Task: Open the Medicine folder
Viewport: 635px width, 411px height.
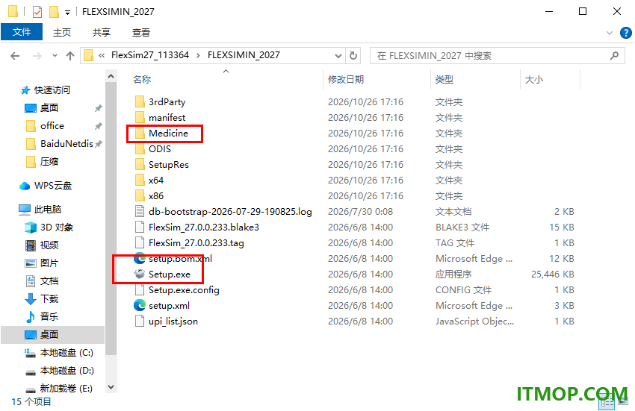Action: pos(168,133)
